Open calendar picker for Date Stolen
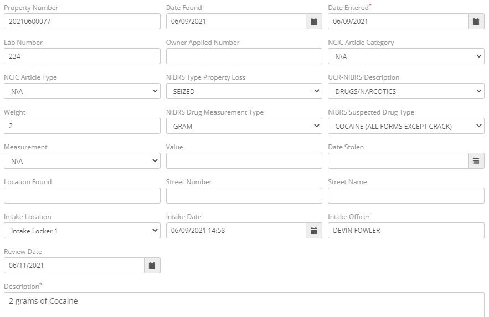The image size is (489, 317). (x=476, y=161)
